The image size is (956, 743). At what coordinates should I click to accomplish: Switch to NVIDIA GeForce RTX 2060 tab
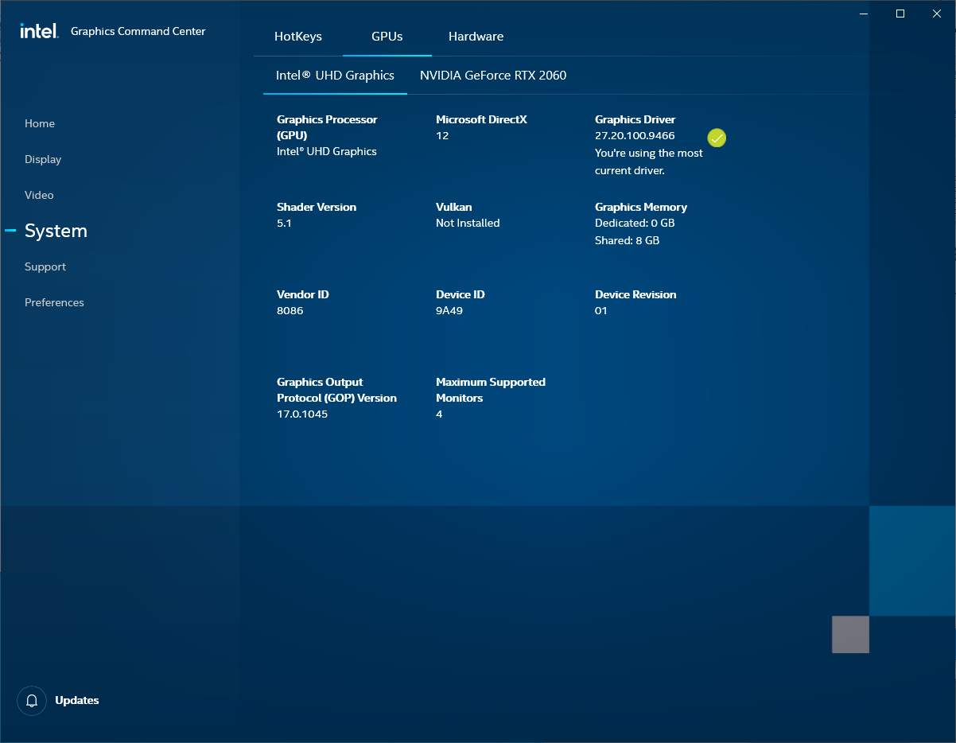(493, 76)
